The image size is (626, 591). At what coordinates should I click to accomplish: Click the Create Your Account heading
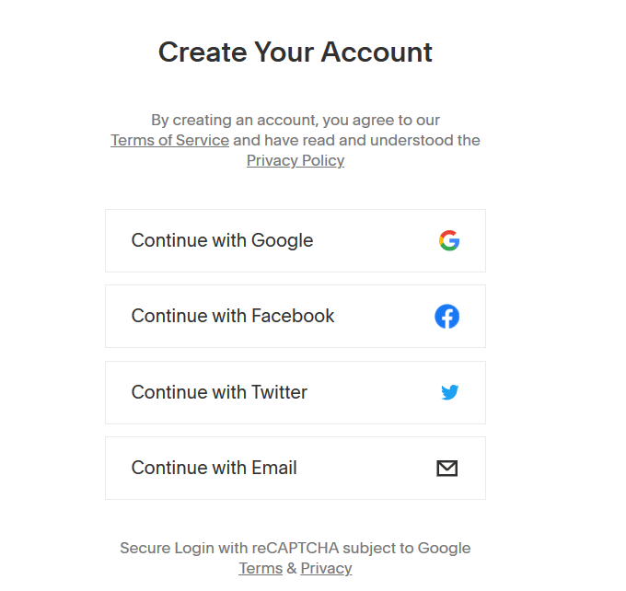pyautogui.click(x=296, y=52)
